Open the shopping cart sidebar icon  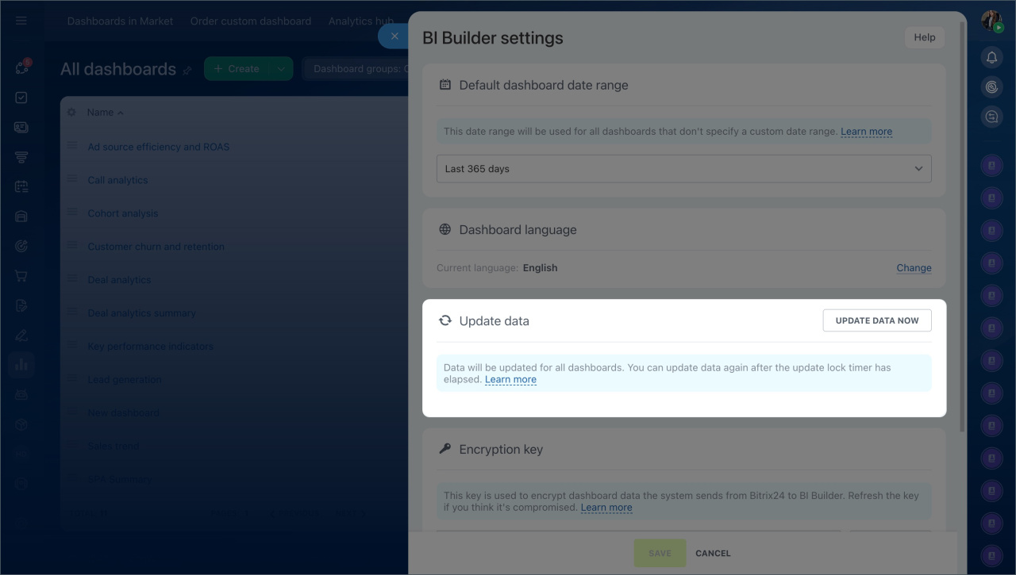[x=21, y=276]
